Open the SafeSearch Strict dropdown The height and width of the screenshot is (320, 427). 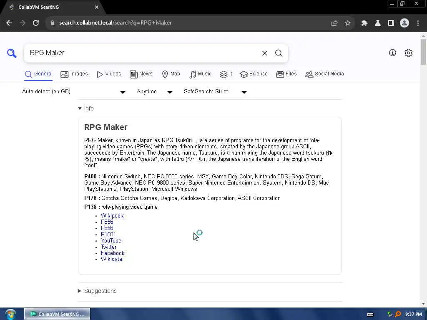tap(215, 92)
